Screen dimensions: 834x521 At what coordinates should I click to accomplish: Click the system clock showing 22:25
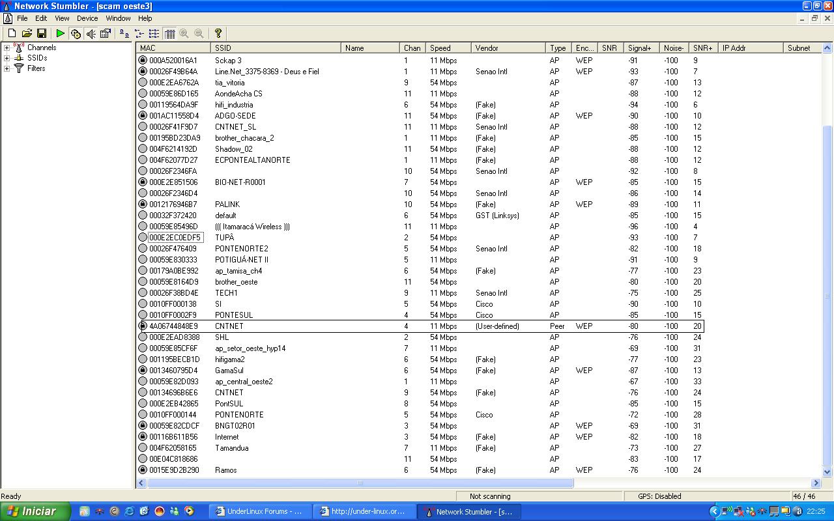pos(816,512)
